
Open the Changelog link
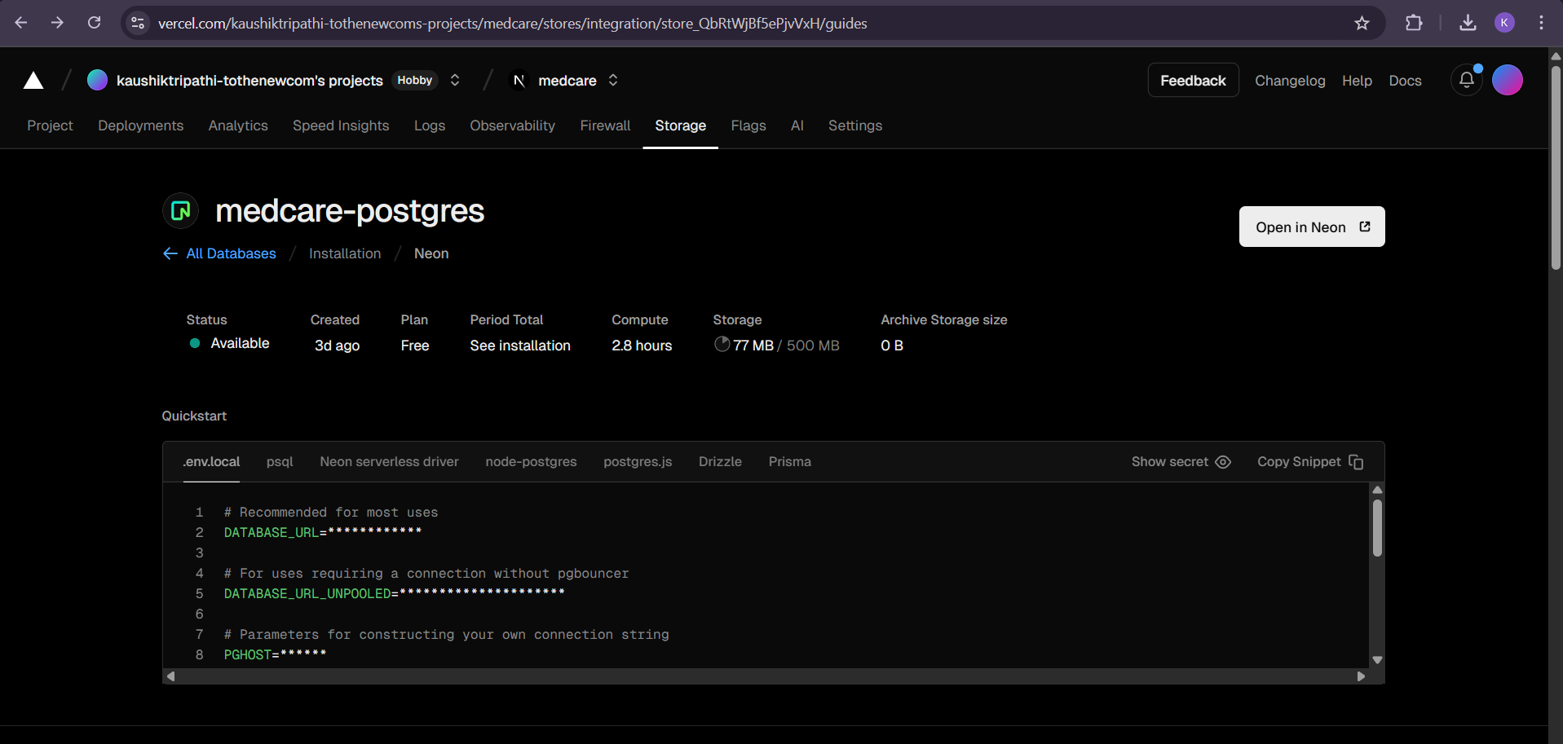point(1290,81)
